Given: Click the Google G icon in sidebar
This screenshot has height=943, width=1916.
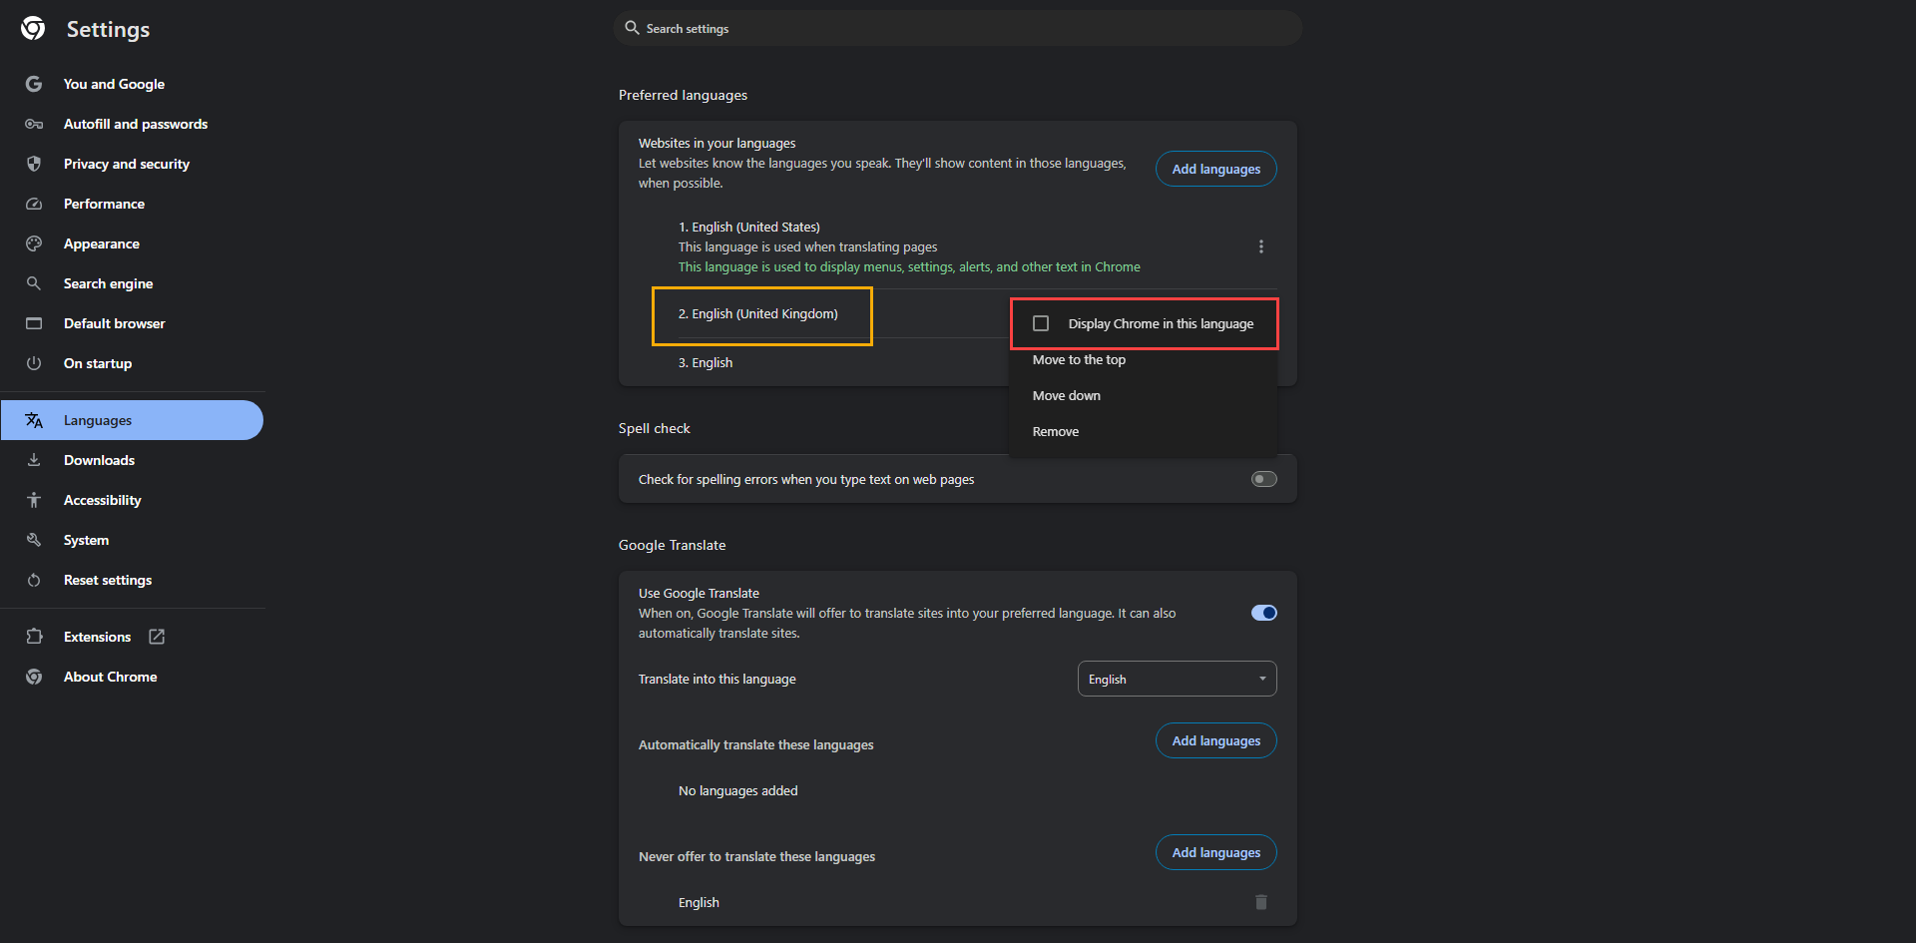Looking at the screenshot, I should point(34,84).
